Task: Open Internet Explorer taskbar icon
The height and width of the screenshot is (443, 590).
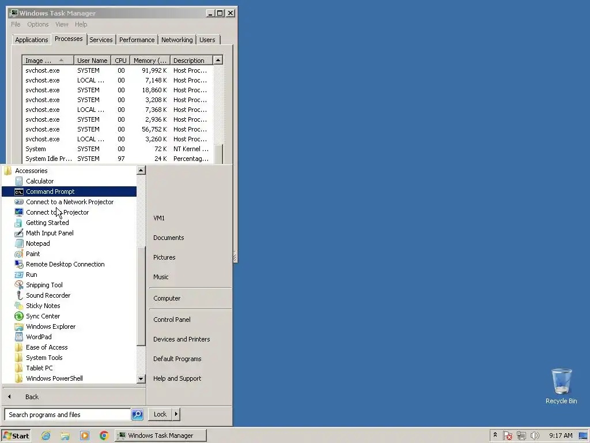Action: (46, 436)
